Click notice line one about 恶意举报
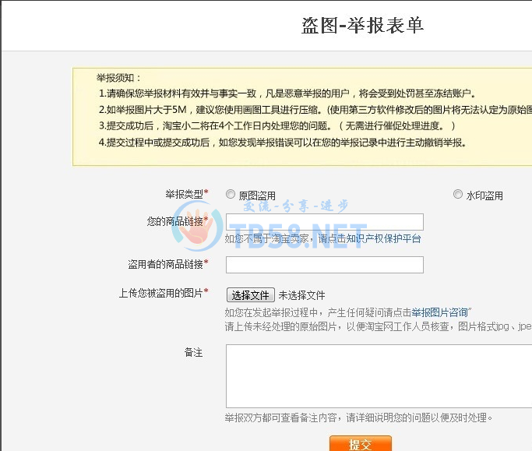This screenshot has height=451, width=532. pos(286,93)
